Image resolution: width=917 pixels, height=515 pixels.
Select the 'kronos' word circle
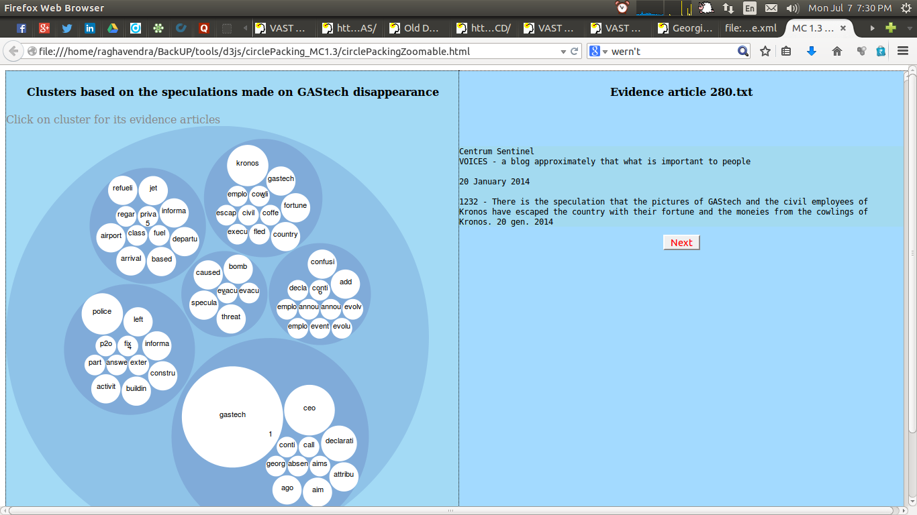tap(248, 165)
